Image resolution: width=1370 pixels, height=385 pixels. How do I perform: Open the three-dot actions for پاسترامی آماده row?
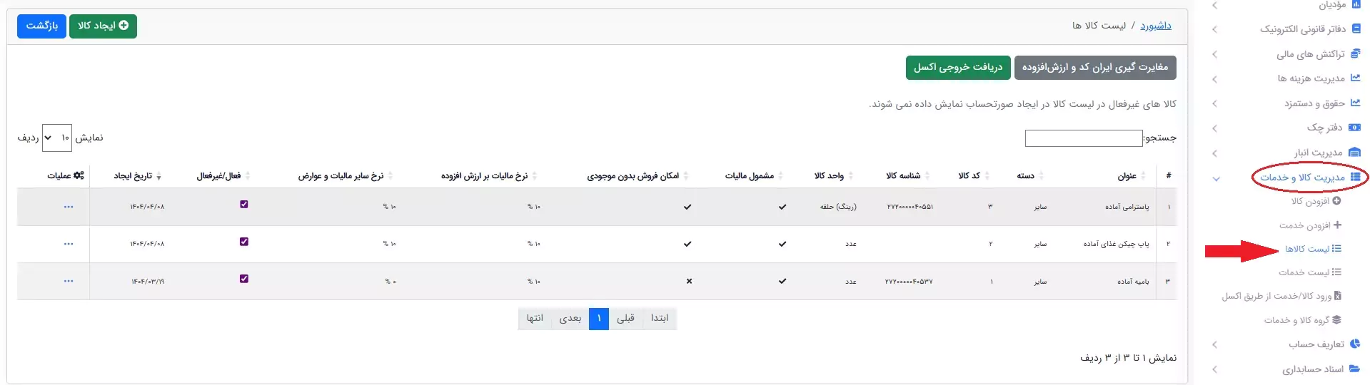click(69, 207)
